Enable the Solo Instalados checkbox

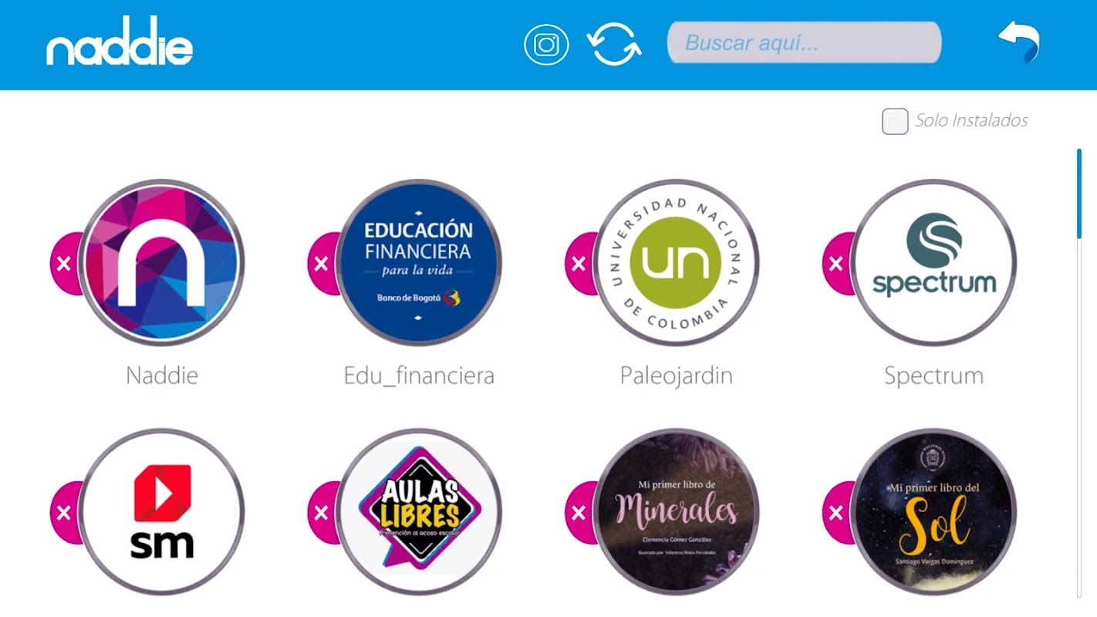[895, 121]
